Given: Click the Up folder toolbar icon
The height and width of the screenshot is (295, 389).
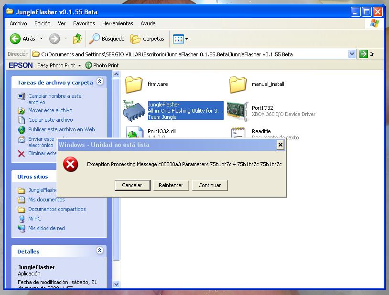Looking at the screenshot, I should [77, 39].
